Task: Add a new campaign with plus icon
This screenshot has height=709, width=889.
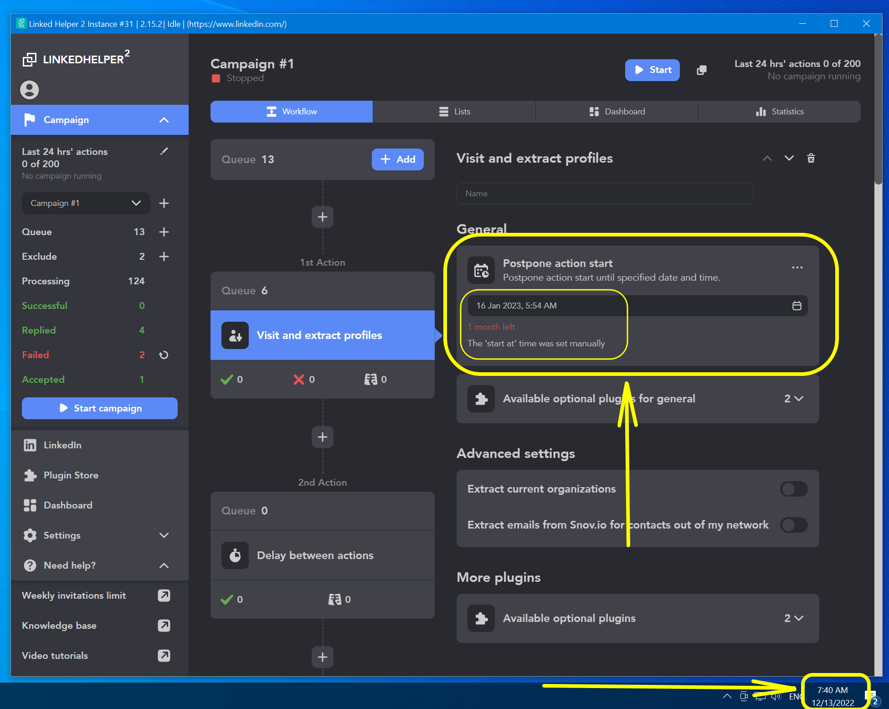Action: (x=164, y=203)
